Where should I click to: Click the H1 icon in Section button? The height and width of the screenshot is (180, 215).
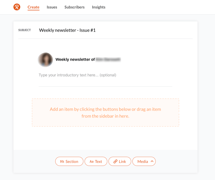click(x=62, y=161)
